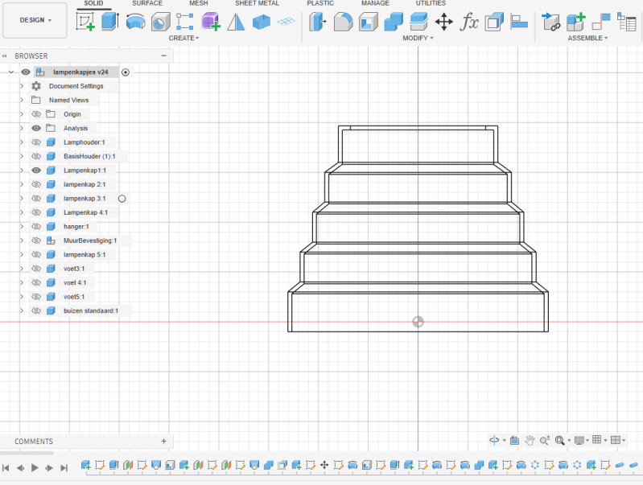Activate component lampenkap 3:1 radio button
The width and height of the screenshot is (643, 485).
[122, 198]
